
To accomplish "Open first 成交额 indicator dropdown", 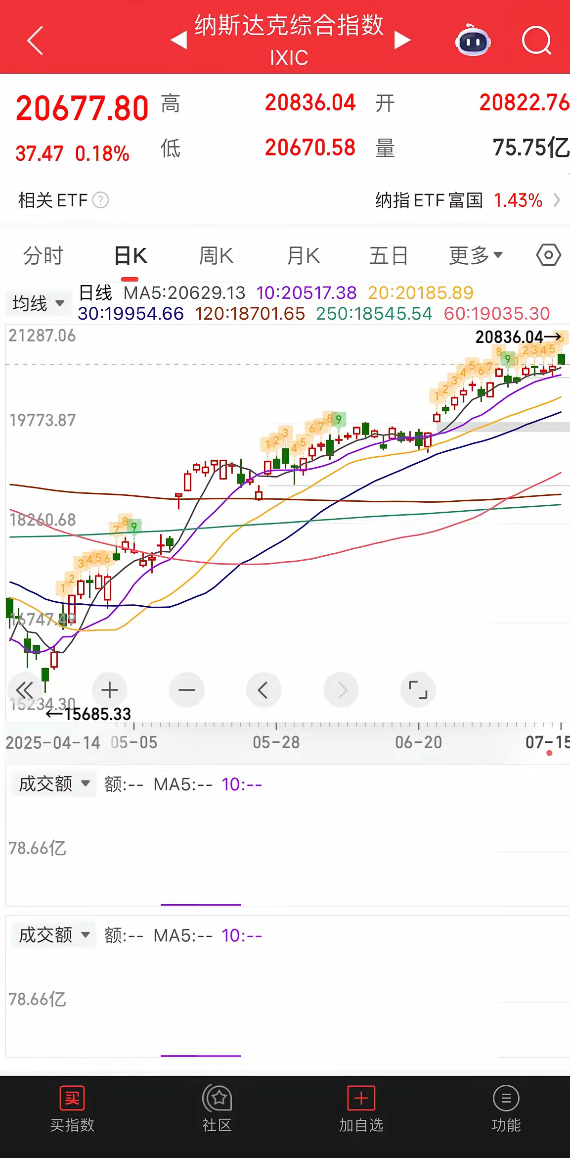I will pyautogui.click(x=54, y=784).
